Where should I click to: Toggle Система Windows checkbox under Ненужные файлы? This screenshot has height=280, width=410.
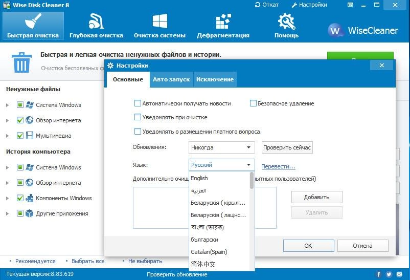click(20, 105)
